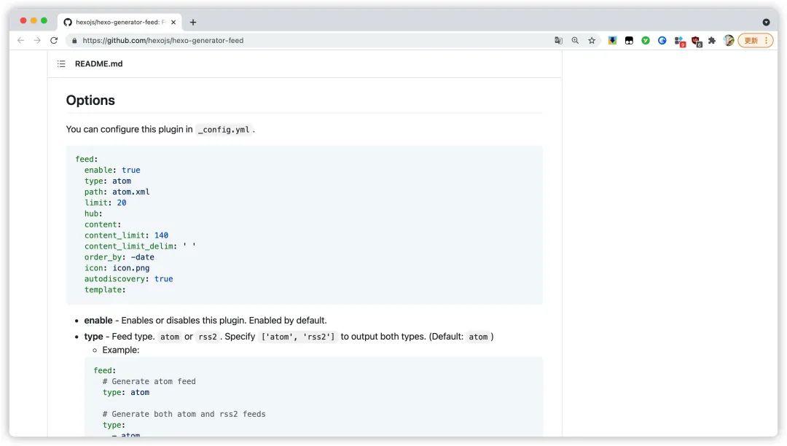Screen dimensions: 787x446
Task: Click the zoom magnifier icon in address bar
Action: [575, 41]
